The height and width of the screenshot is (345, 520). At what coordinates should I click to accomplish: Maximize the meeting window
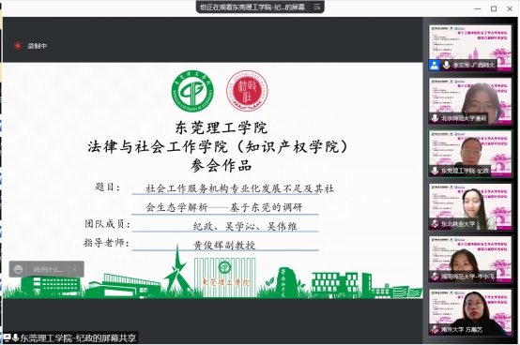[x=494, y=9]
